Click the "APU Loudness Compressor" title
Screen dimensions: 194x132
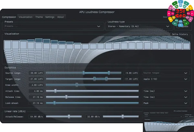click(97, 12)
